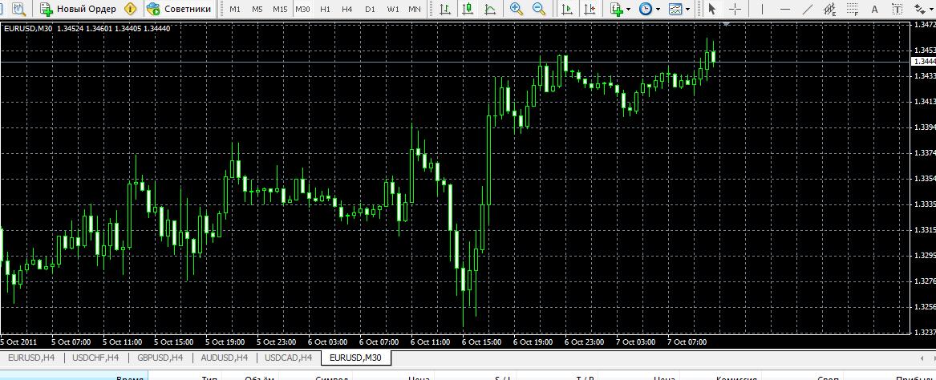Expand the templates dropdown arrow

687,10
